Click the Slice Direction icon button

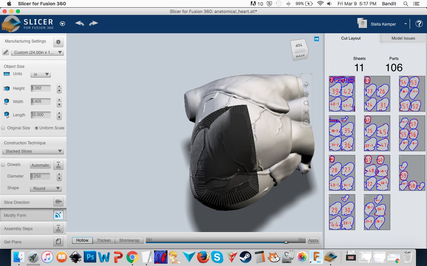[x=58, y=201]
